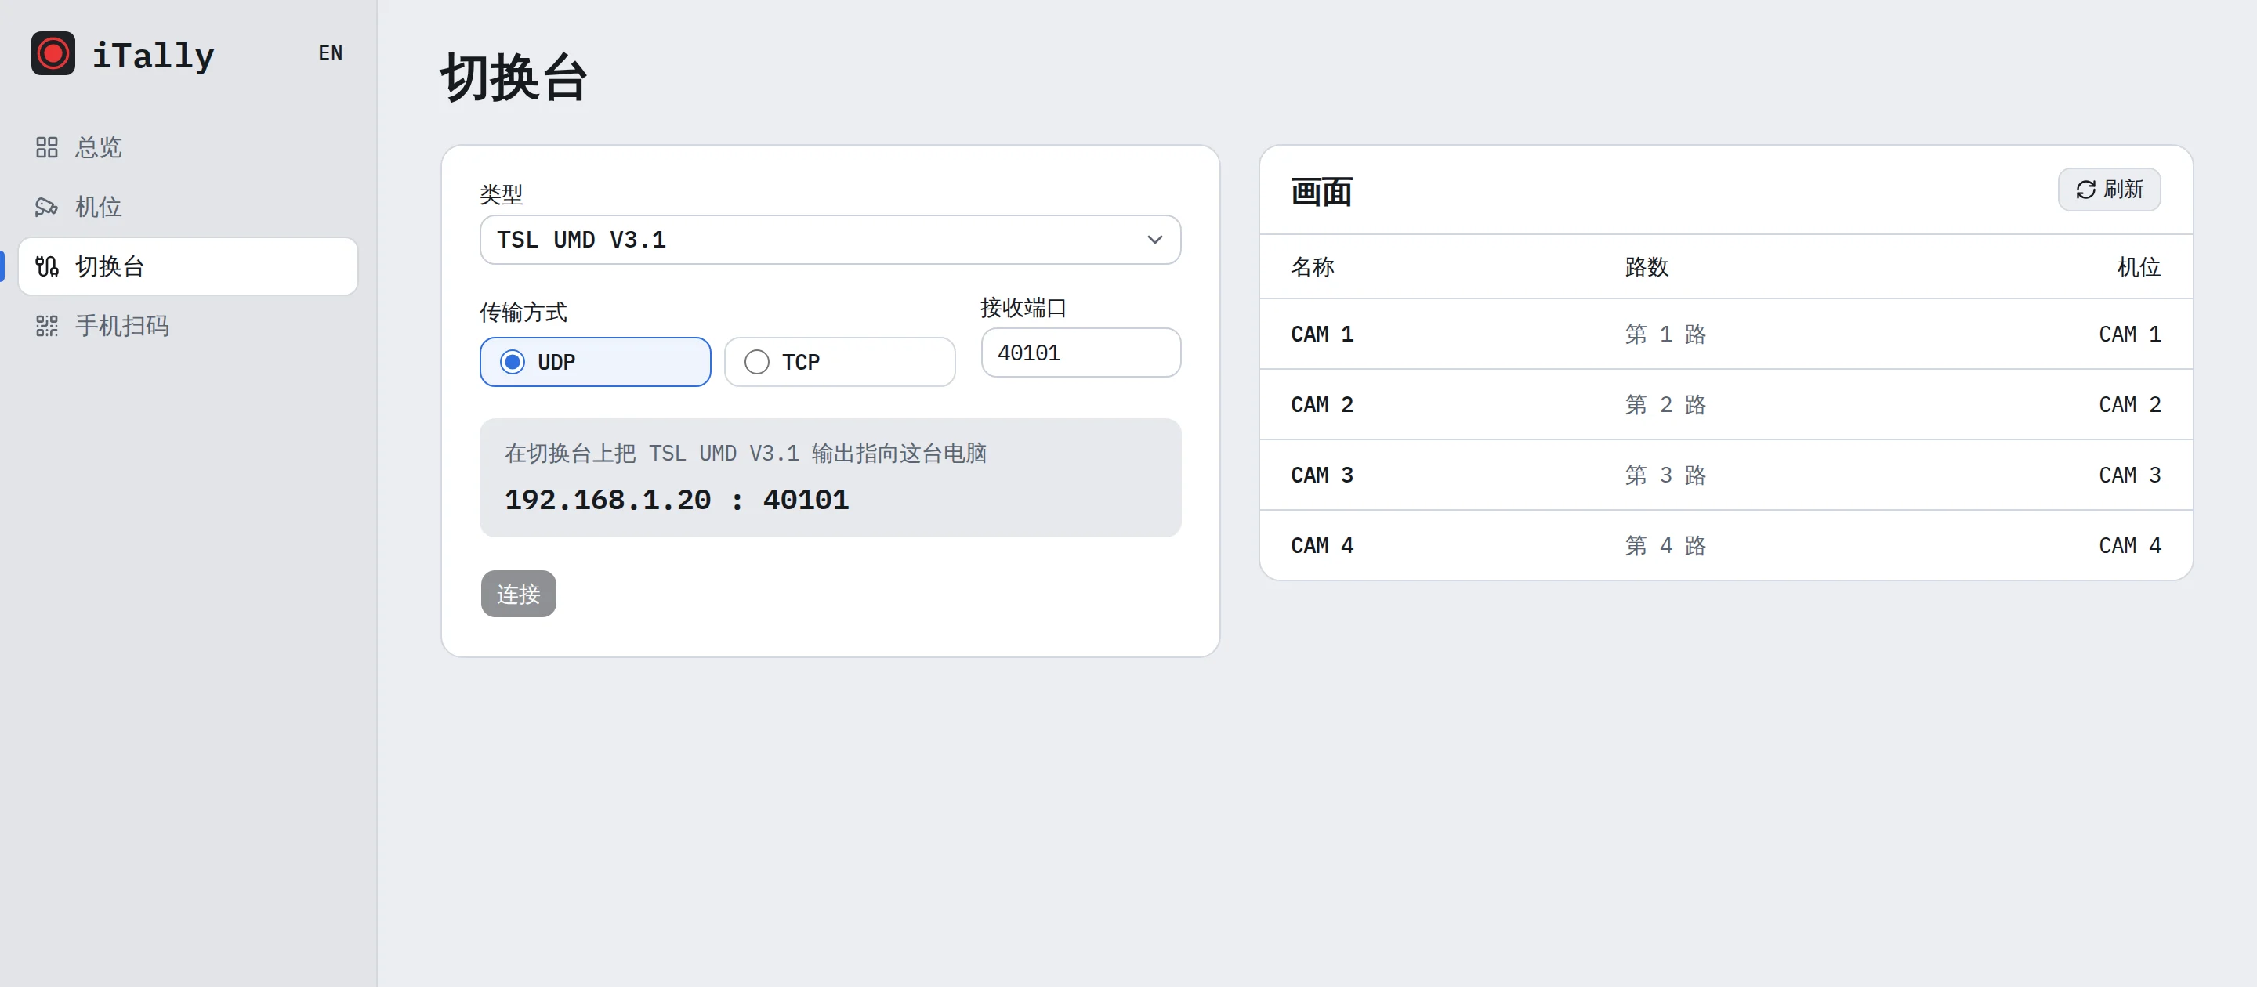Click the 第 3 路 channel cell

pyautogui.click(x=1665, y=475)
